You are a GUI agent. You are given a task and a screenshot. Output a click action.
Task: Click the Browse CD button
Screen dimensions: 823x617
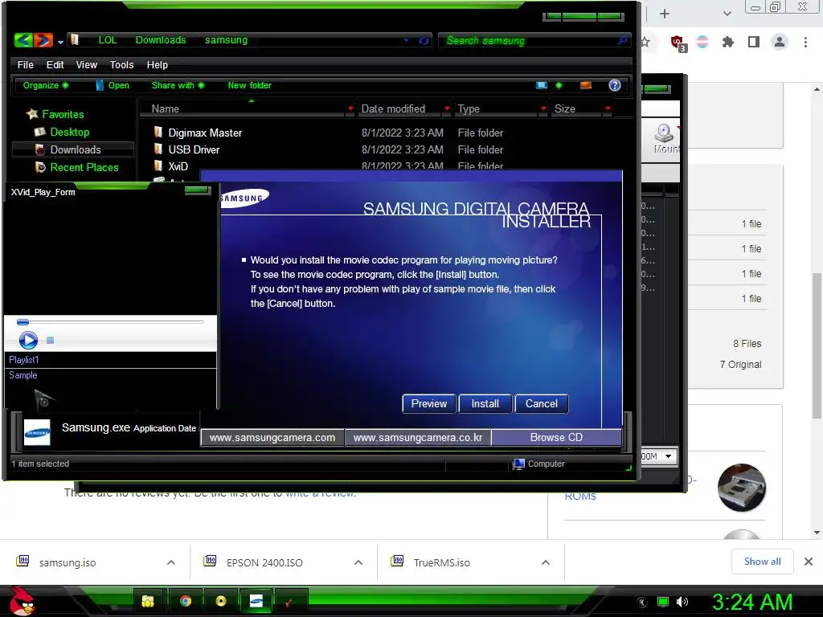[x=556, y=438]
